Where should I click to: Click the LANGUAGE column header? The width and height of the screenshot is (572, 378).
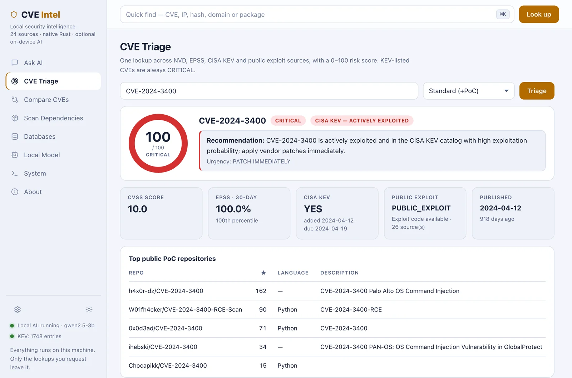click(293, 273)
